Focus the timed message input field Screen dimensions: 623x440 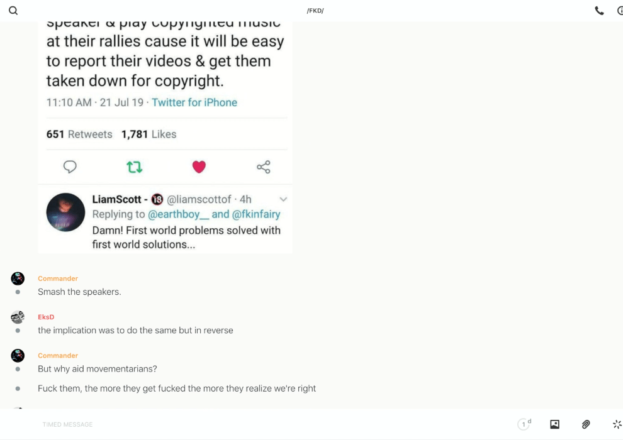click(252, 424)
